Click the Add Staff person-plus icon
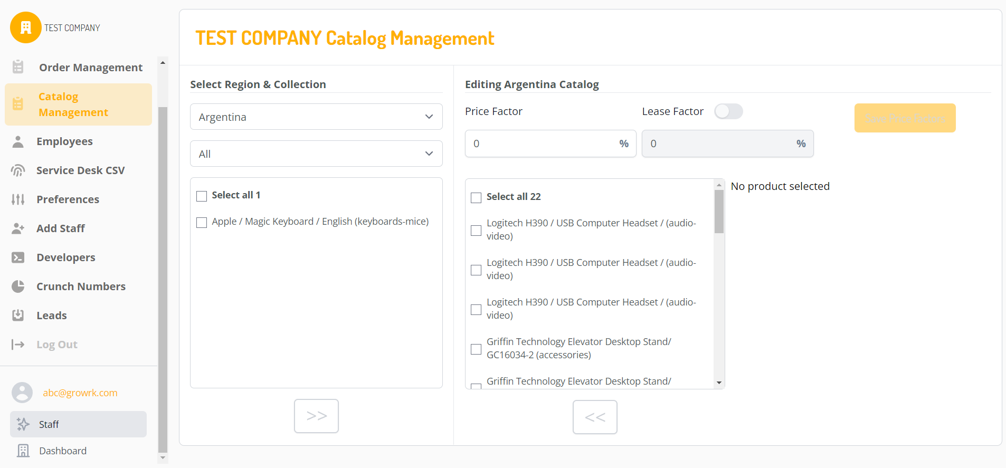The image size is (1006, 468). 18,228
